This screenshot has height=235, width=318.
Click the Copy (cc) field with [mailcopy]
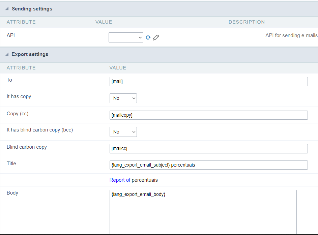point(208,115)
